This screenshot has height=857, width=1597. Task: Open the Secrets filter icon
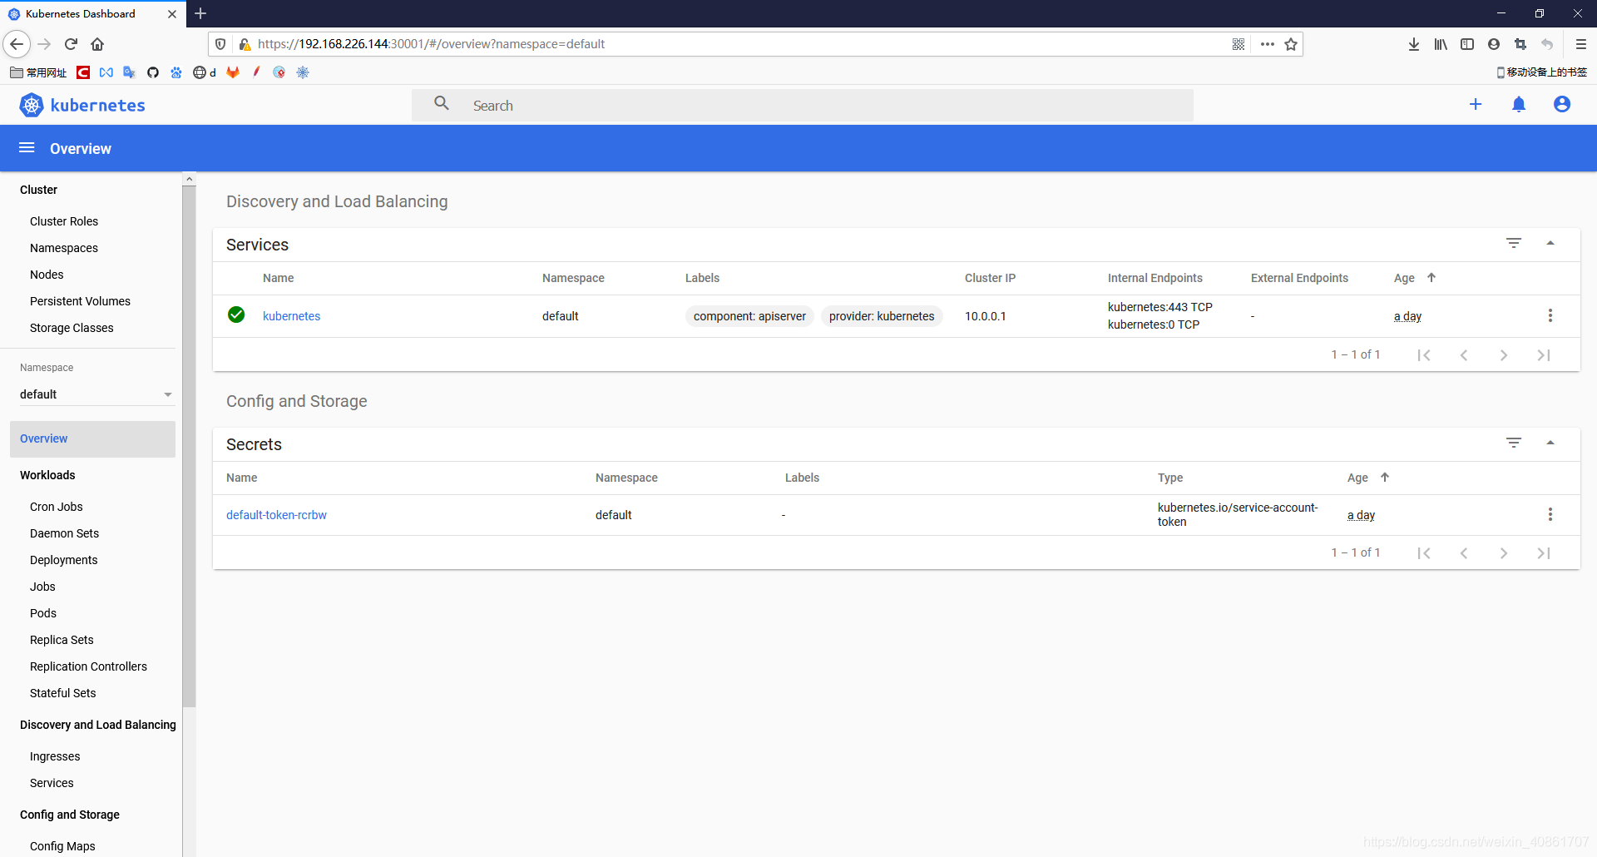point(1514,443)
